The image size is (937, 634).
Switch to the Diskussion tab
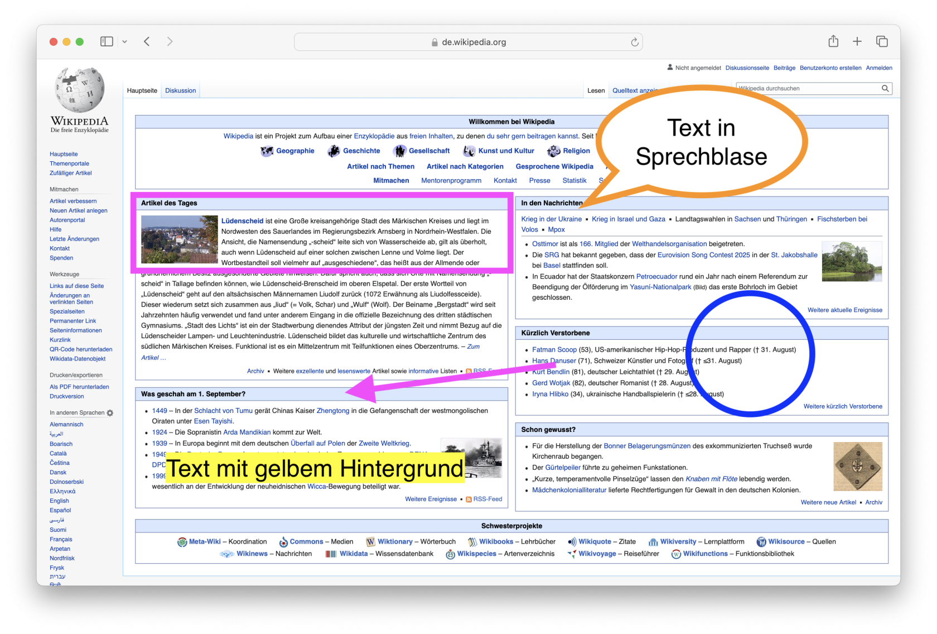[180, 90]
